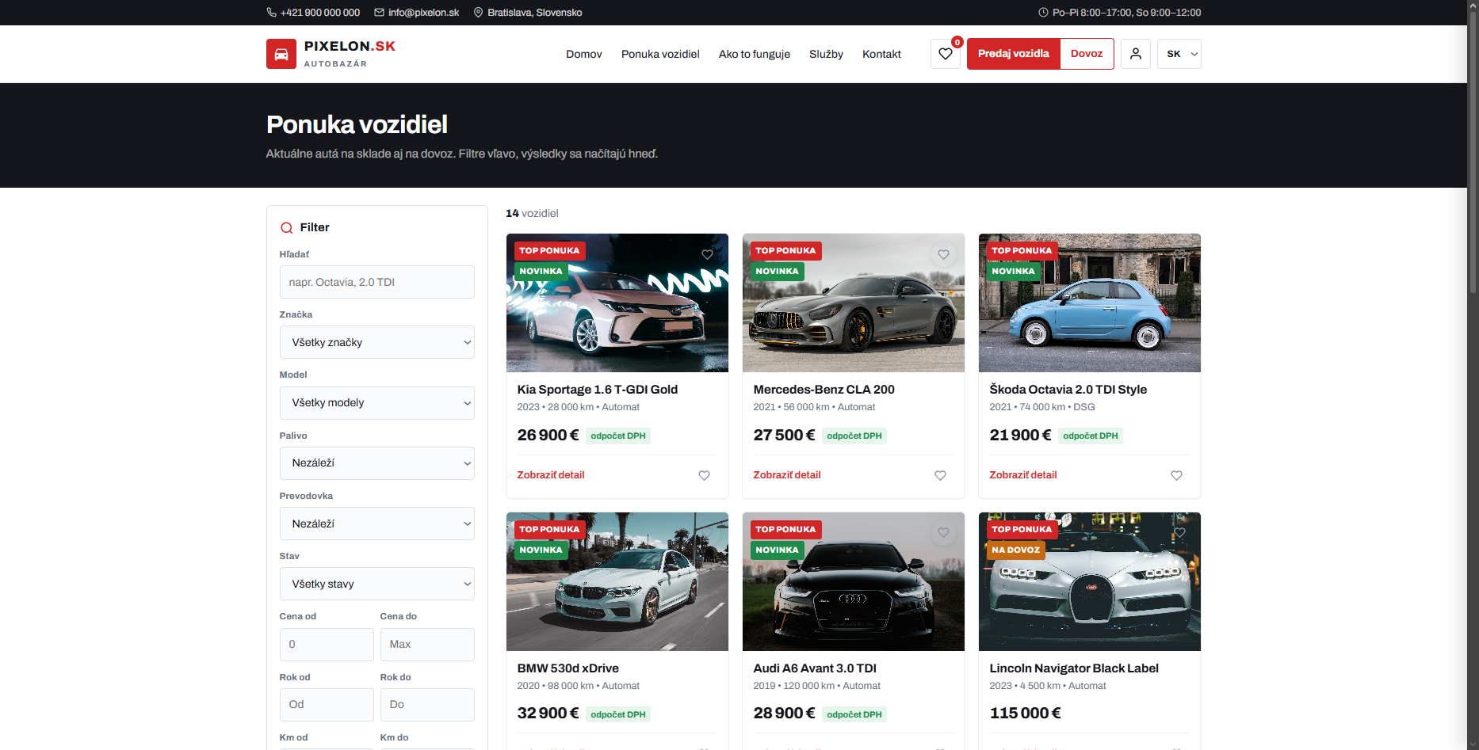The width and height of the screenshot is (1479, 750).
Task: Open the user account icon
Action: point(1136,54)
